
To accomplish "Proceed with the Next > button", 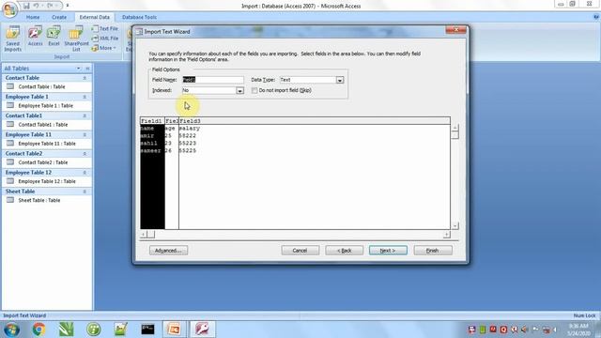I will click(388, 251).
